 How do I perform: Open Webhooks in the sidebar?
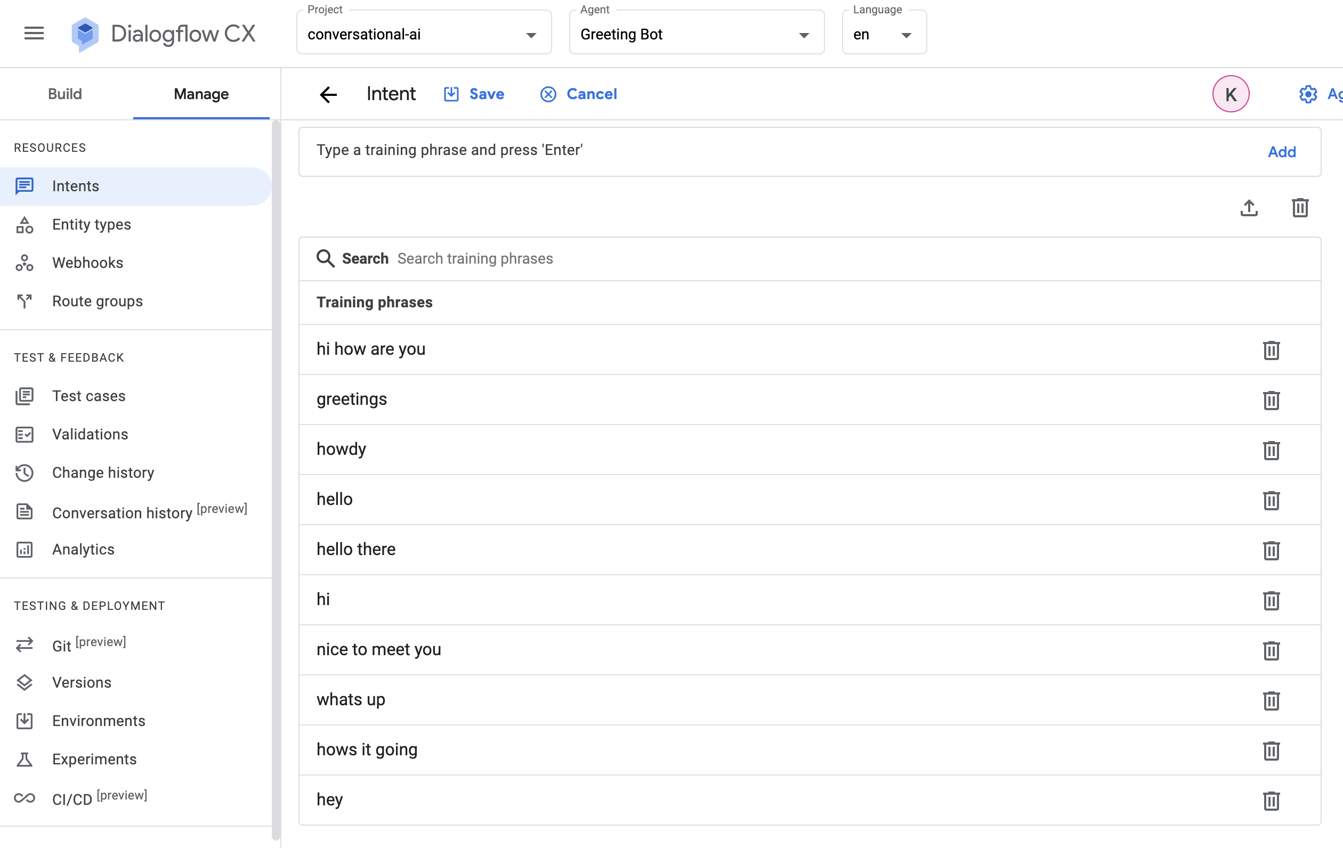(x=87, y=263)
